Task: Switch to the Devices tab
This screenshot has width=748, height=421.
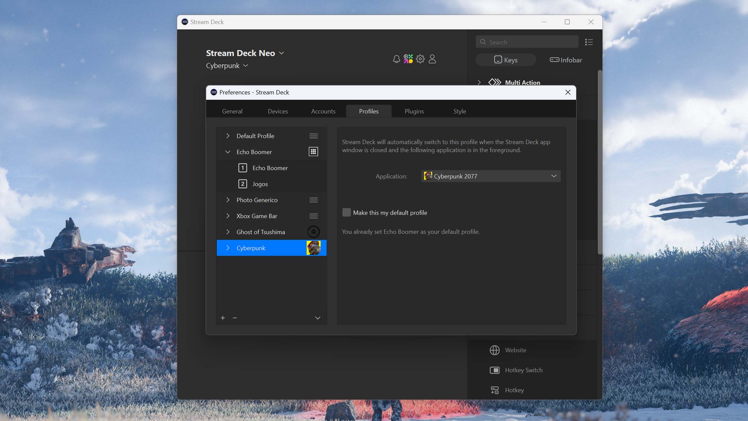Action: [x=278, y=111]
